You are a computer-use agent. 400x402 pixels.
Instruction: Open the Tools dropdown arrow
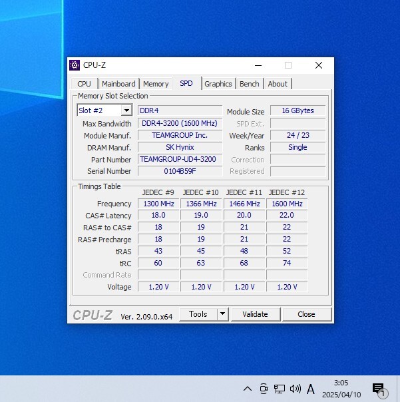[222, 313]
